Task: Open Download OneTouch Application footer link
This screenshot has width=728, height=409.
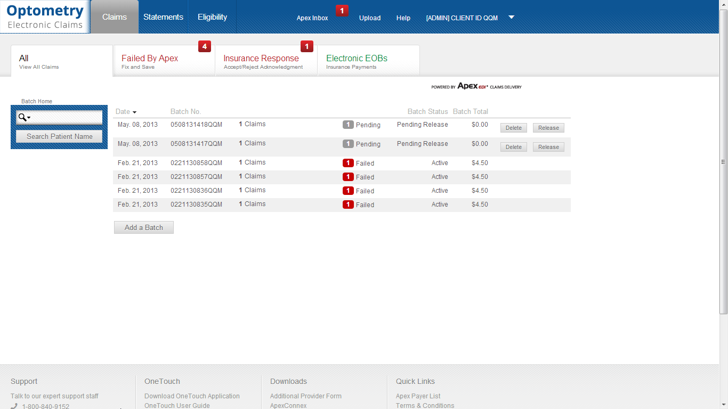Action: [192, 396]
